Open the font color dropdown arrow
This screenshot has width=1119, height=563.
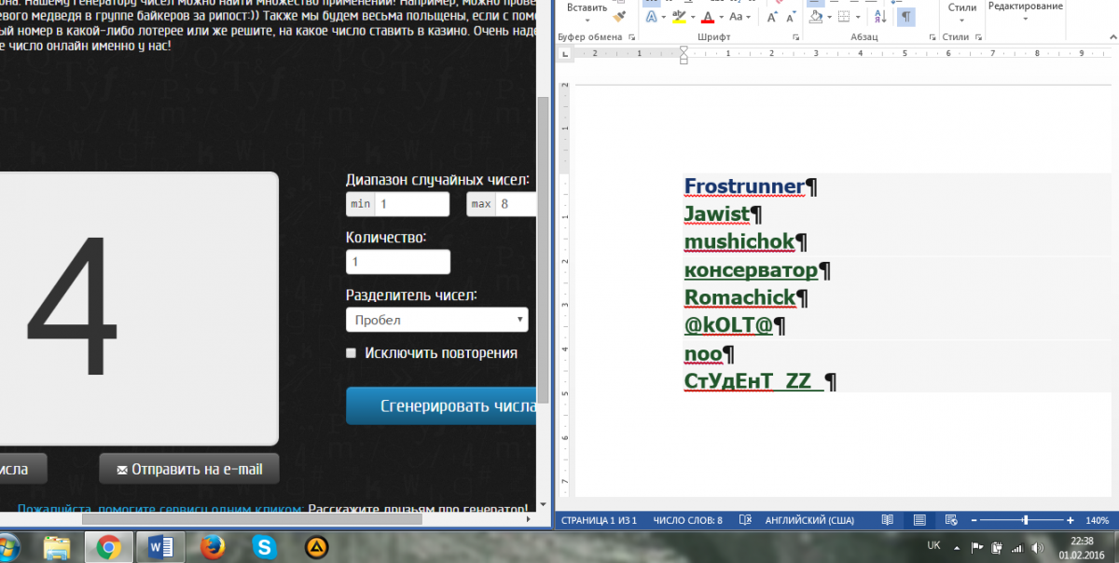(721, 17)
